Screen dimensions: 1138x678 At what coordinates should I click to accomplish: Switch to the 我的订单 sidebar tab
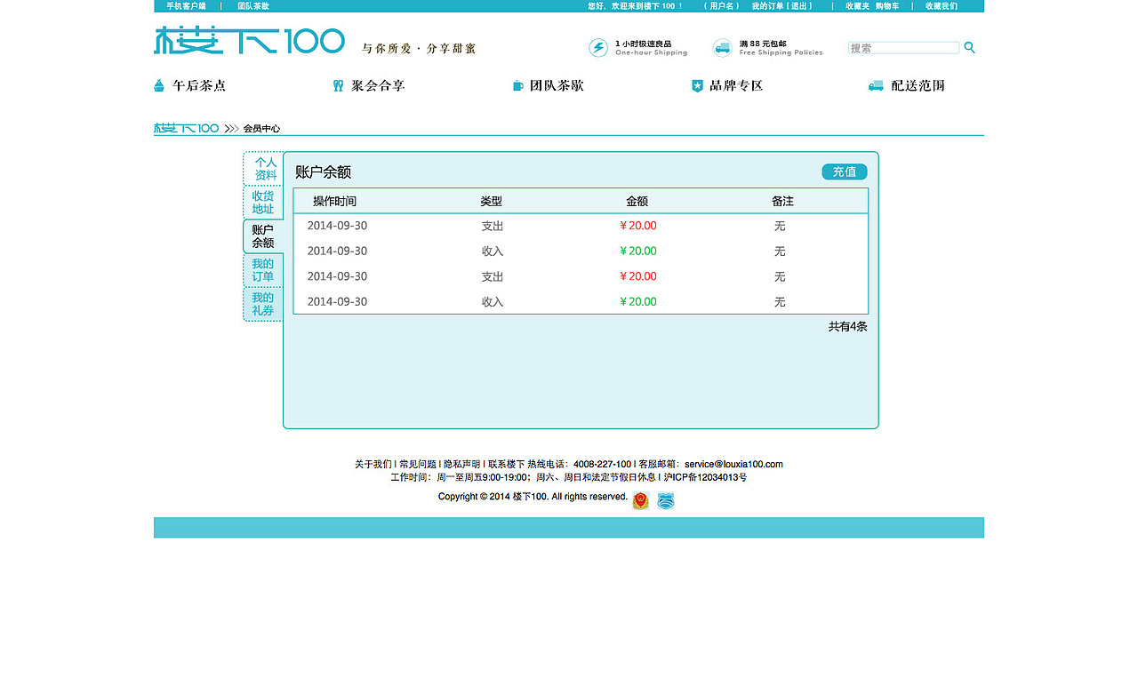point(263,270)
